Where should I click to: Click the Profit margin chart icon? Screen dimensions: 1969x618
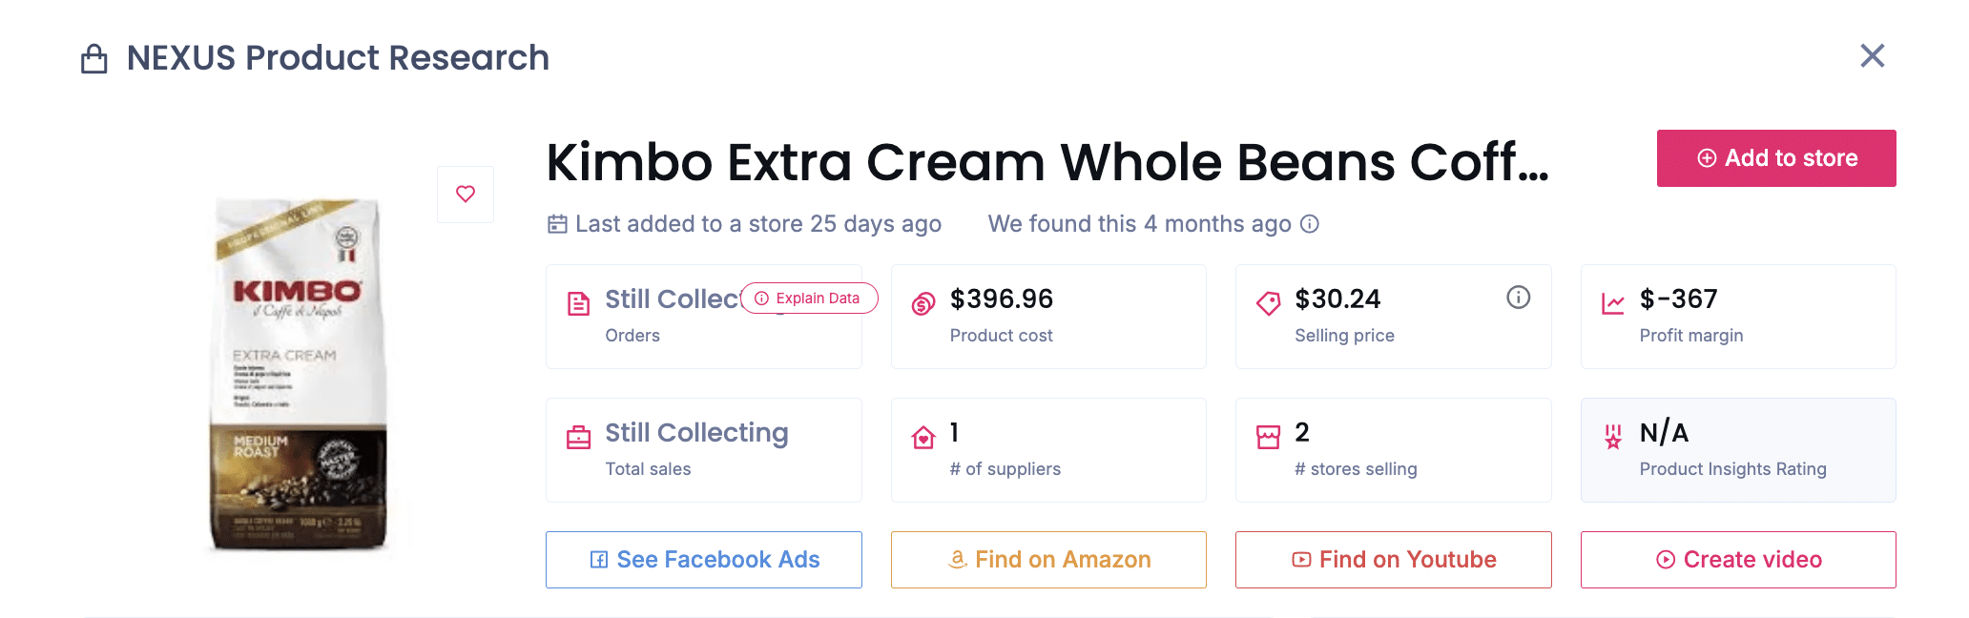point(1612,304)
